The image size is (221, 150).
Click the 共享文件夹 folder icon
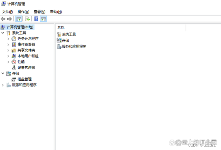[14, 50]
